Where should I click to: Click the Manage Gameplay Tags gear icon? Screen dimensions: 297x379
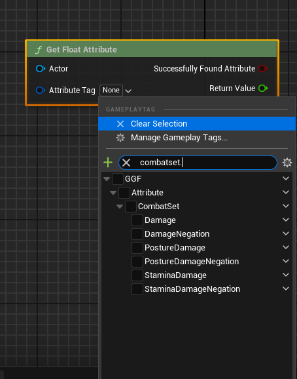[x=120, y=138]
